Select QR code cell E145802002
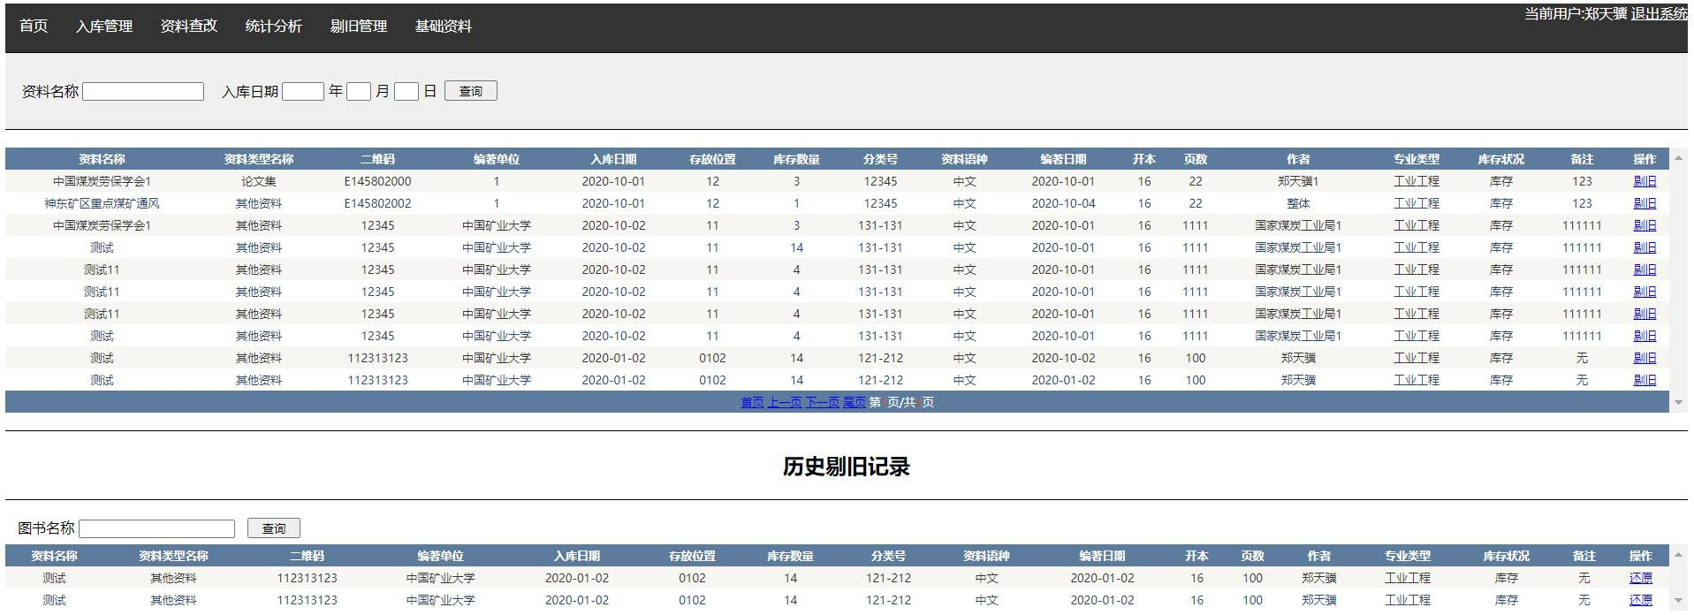This screenshot has width=1694, height=615. click(x=378, y=203)
